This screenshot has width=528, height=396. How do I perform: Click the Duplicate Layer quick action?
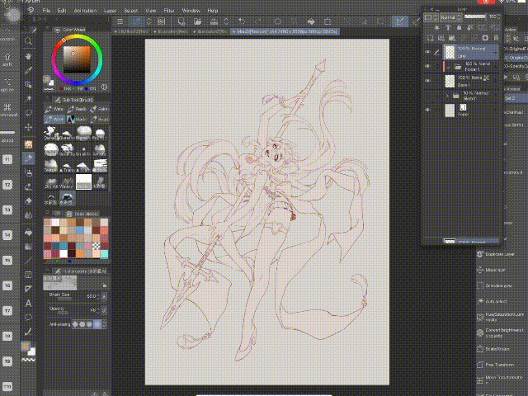point(499,253)
